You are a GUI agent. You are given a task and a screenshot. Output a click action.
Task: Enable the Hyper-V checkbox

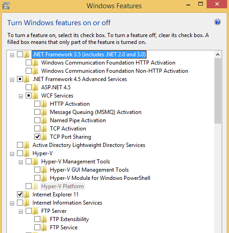20,153
